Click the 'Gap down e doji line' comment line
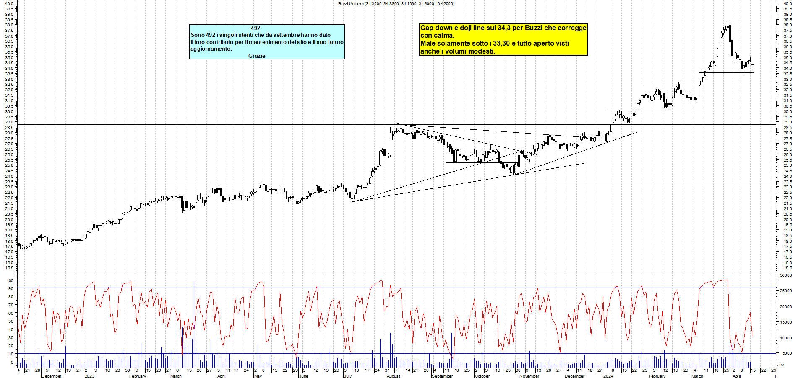The image size is (793, 378). [503, 28]
